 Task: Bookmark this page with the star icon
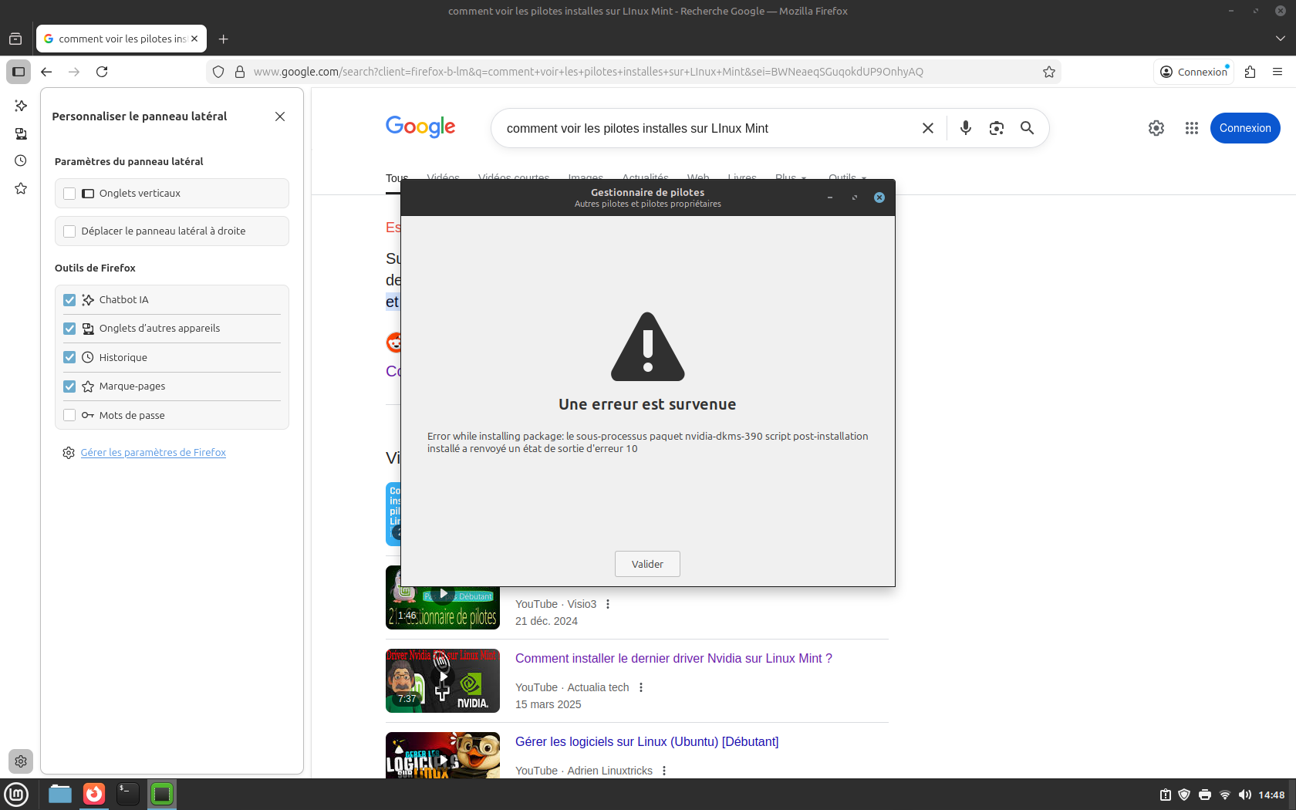pos(1048,72)
